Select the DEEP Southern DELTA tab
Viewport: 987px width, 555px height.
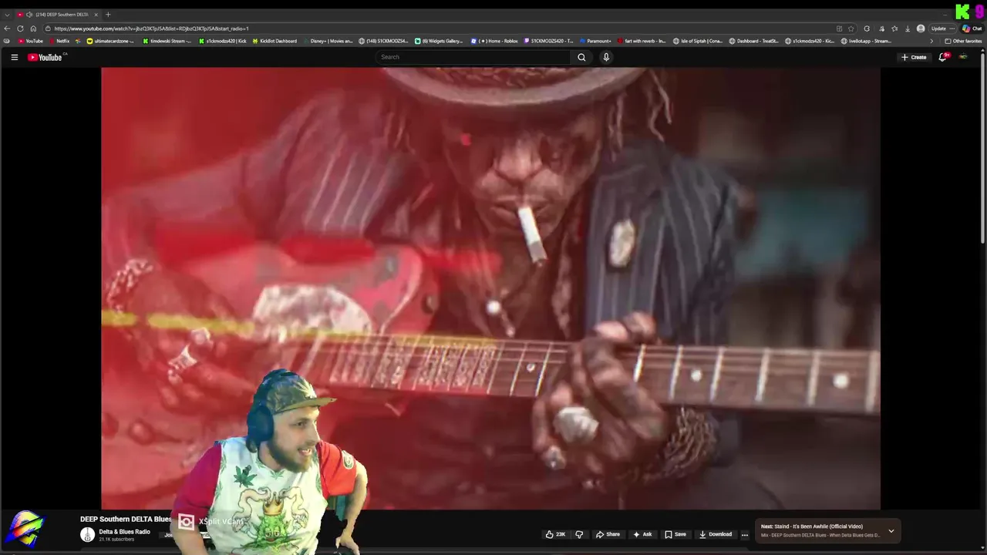(x=58, y=15)
